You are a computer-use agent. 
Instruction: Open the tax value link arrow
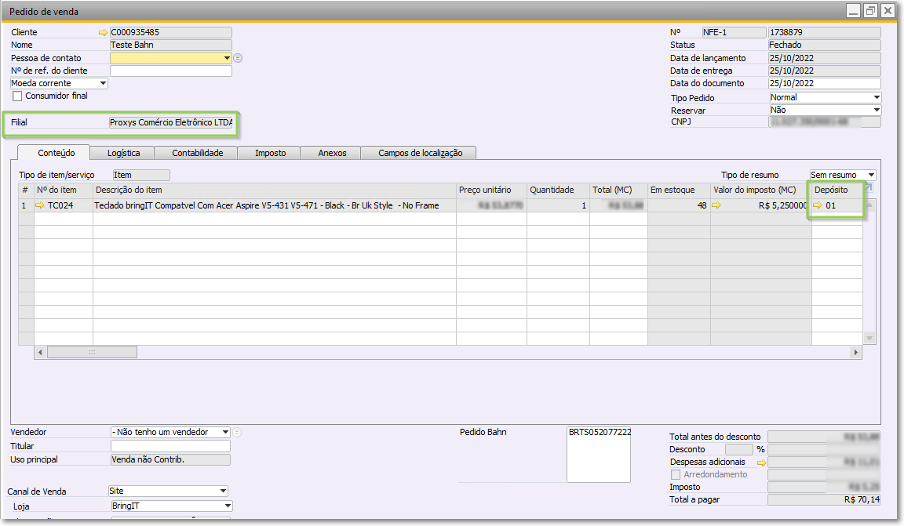[x=716, y=205]
